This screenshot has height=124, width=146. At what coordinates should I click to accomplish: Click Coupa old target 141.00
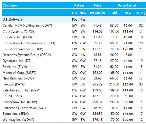click(x=114, y=49)
